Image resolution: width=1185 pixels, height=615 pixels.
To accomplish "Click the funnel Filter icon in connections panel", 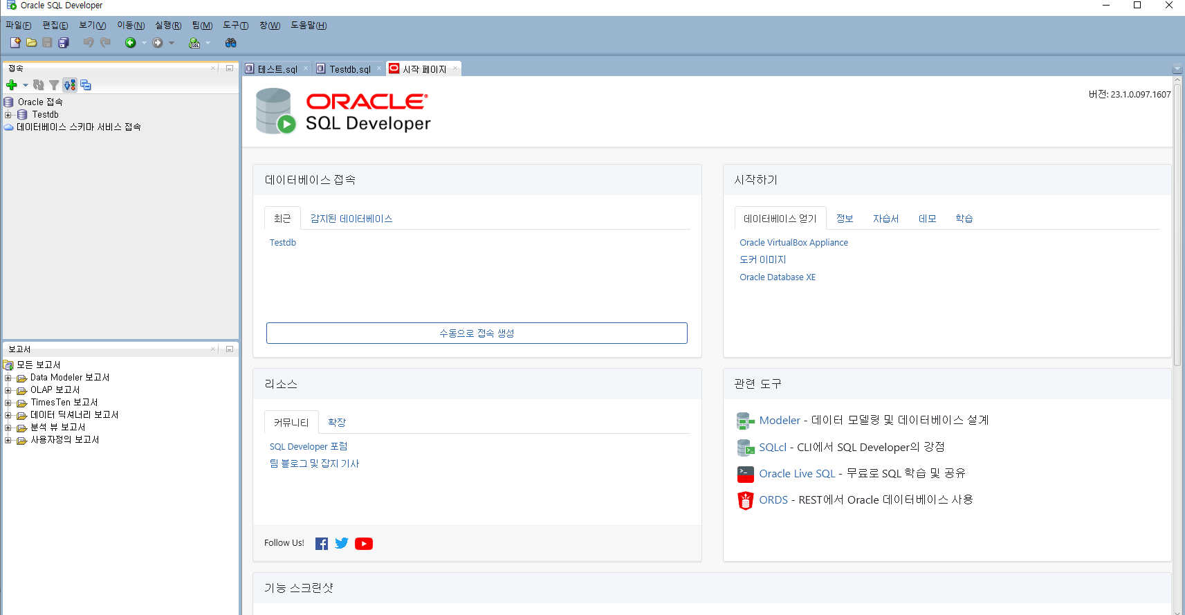I will 54,85.
